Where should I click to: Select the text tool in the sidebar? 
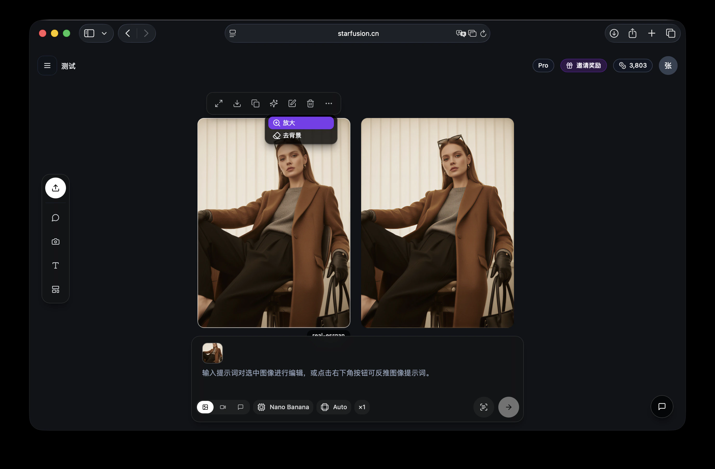[x=56, y=265]
